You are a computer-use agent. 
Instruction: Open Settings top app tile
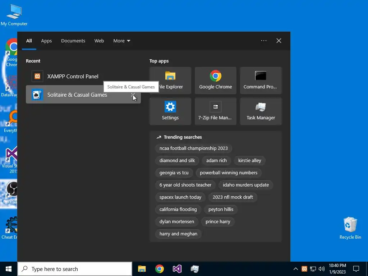tap(170, 111)
